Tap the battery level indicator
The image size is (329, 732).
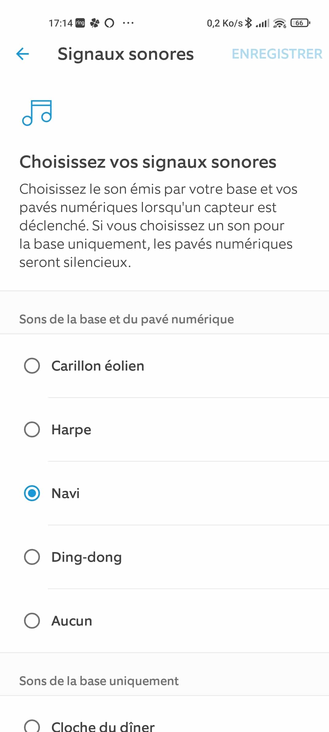(x=300, y=23)
